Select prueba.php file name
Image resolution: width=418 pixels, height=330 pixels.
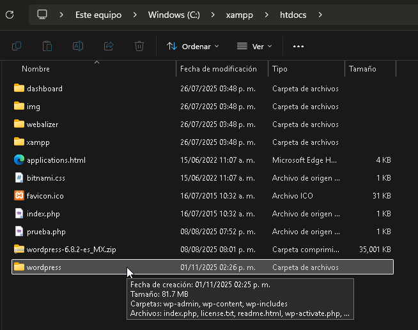click(46, 232)
